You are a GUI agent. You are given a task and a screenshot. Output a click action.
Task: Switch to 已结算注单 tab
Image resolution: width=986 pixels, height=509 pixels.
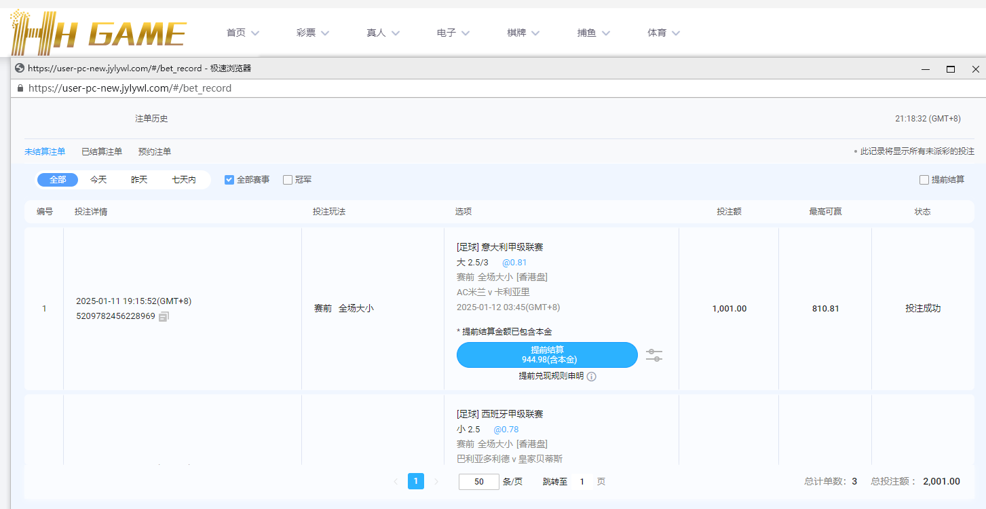[x=102, y=152]
